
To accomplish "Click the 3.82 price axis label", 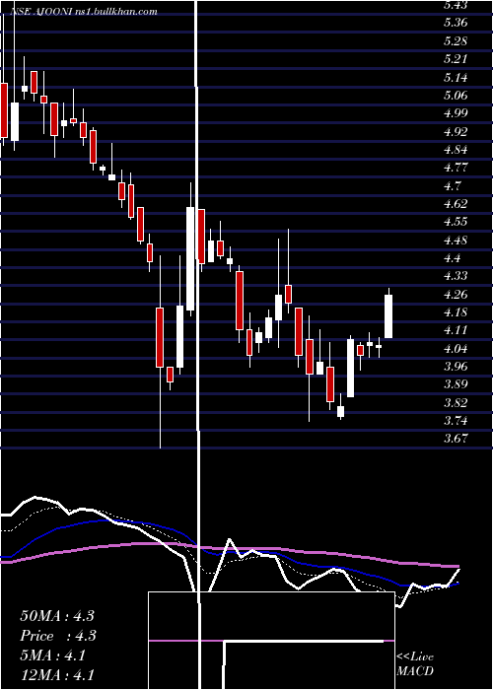I will pos(456,402).
